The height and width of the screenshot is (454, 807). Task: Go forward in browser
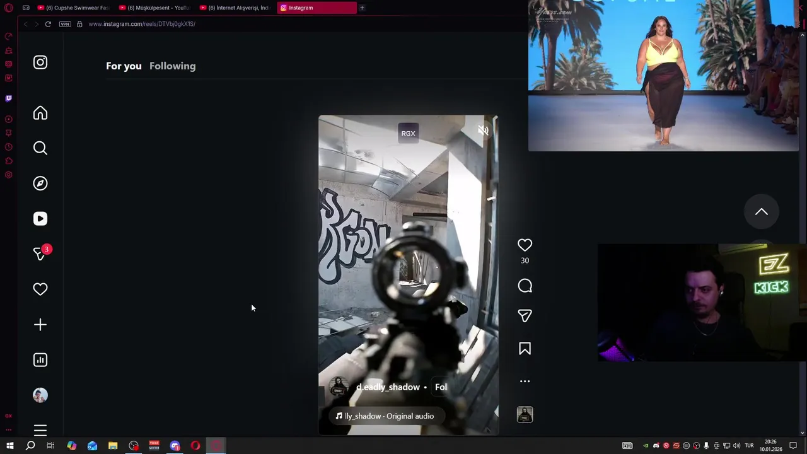[37, 24]
